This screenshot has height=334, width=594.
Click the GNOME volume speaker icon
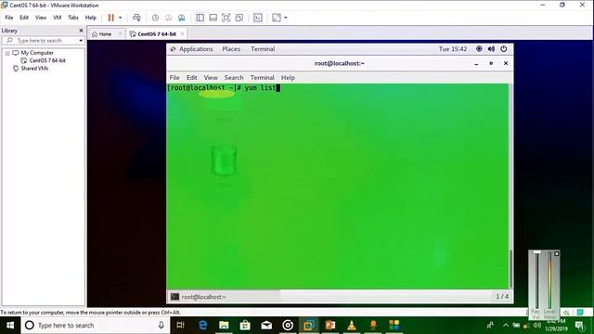click(x=491, y=49)
